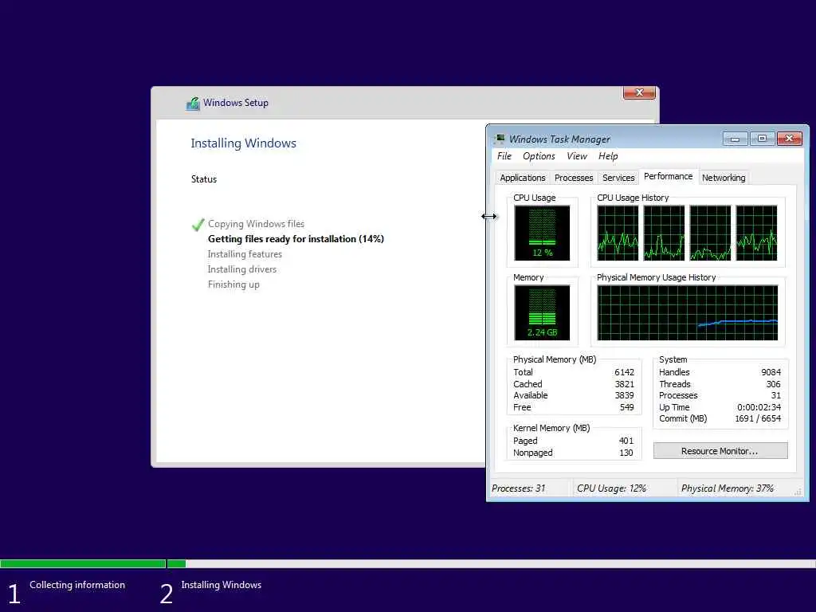The height and width of the screenshot is (612, 816).
Task: Click the Memory gauge showing 2.24 GB
Action: (542, 312)
